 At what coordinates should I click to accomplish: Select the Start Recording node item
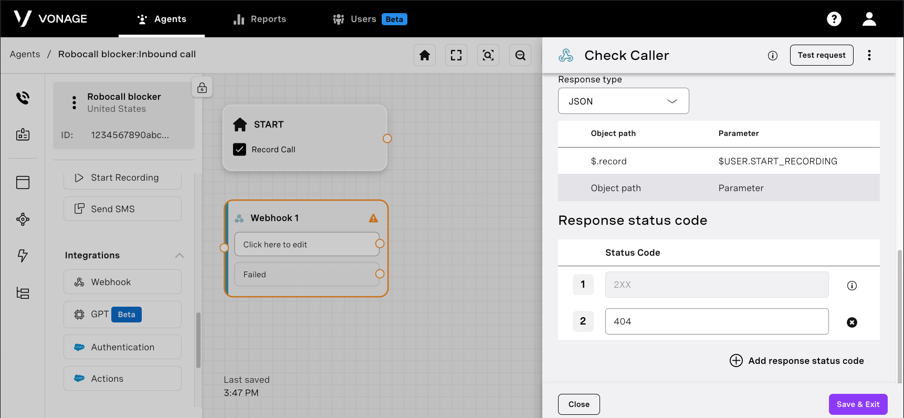click(x=123, y=178)
